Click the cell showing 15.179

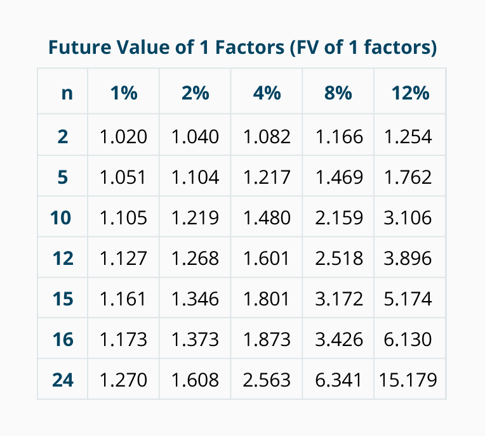[408, 380]
